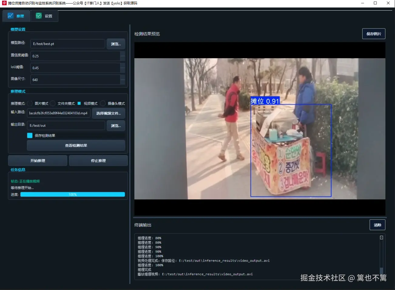Click the terminal scrollbar's top arrow
The width and height of the screenshot is (395, 290).
(x=382, y=238)
